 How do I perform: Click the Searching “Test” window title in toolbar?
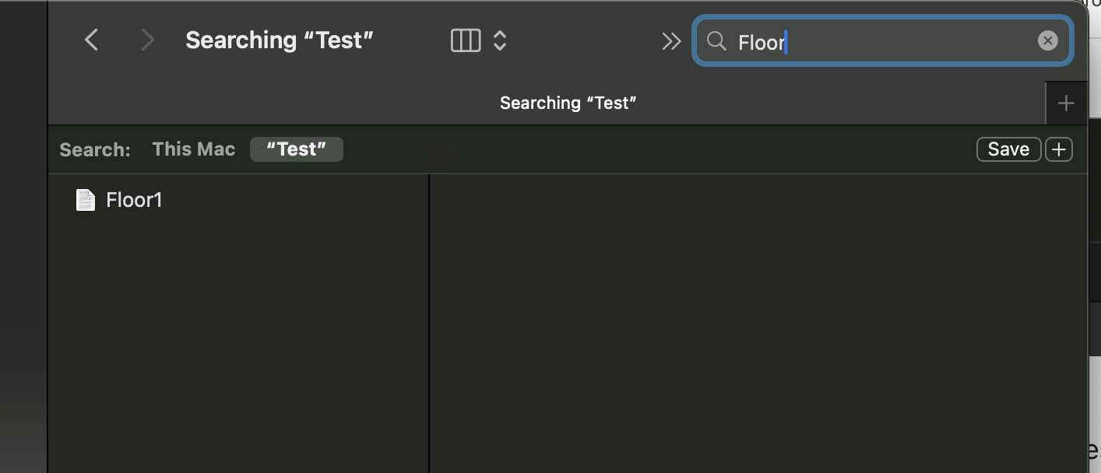coord(280,40)
